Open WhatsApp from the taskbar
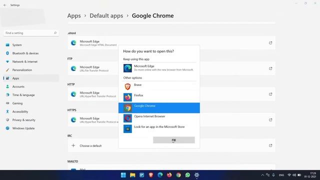Image resolution: width=320 pixels, height=180 pixels. (x=188, y=175)
